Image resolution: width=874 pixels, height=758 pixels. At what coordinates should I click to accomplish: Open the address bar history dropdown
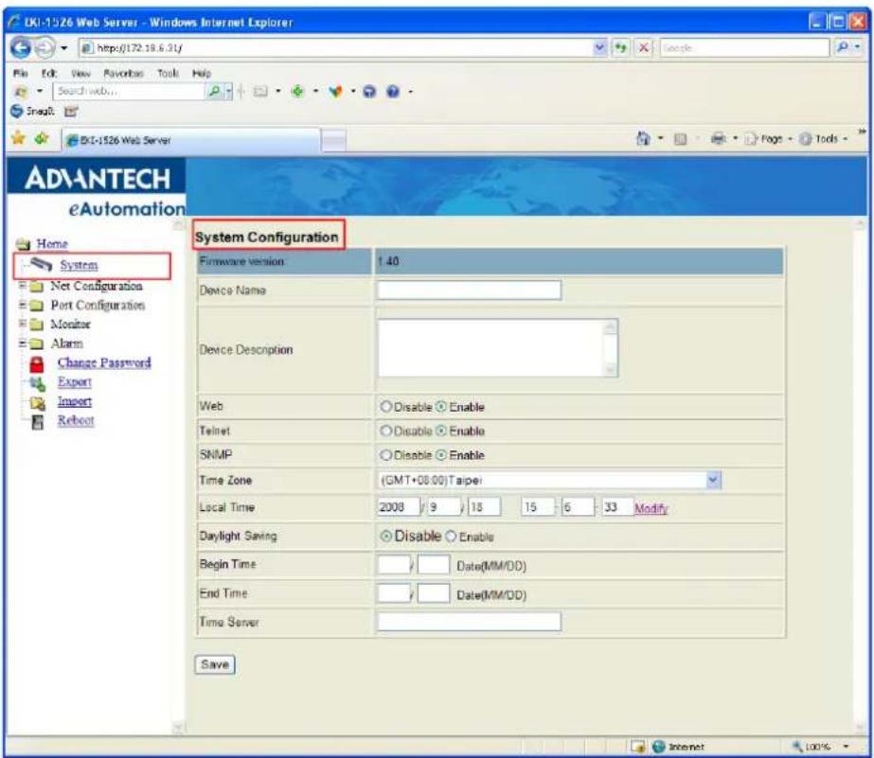coord(599,48)
